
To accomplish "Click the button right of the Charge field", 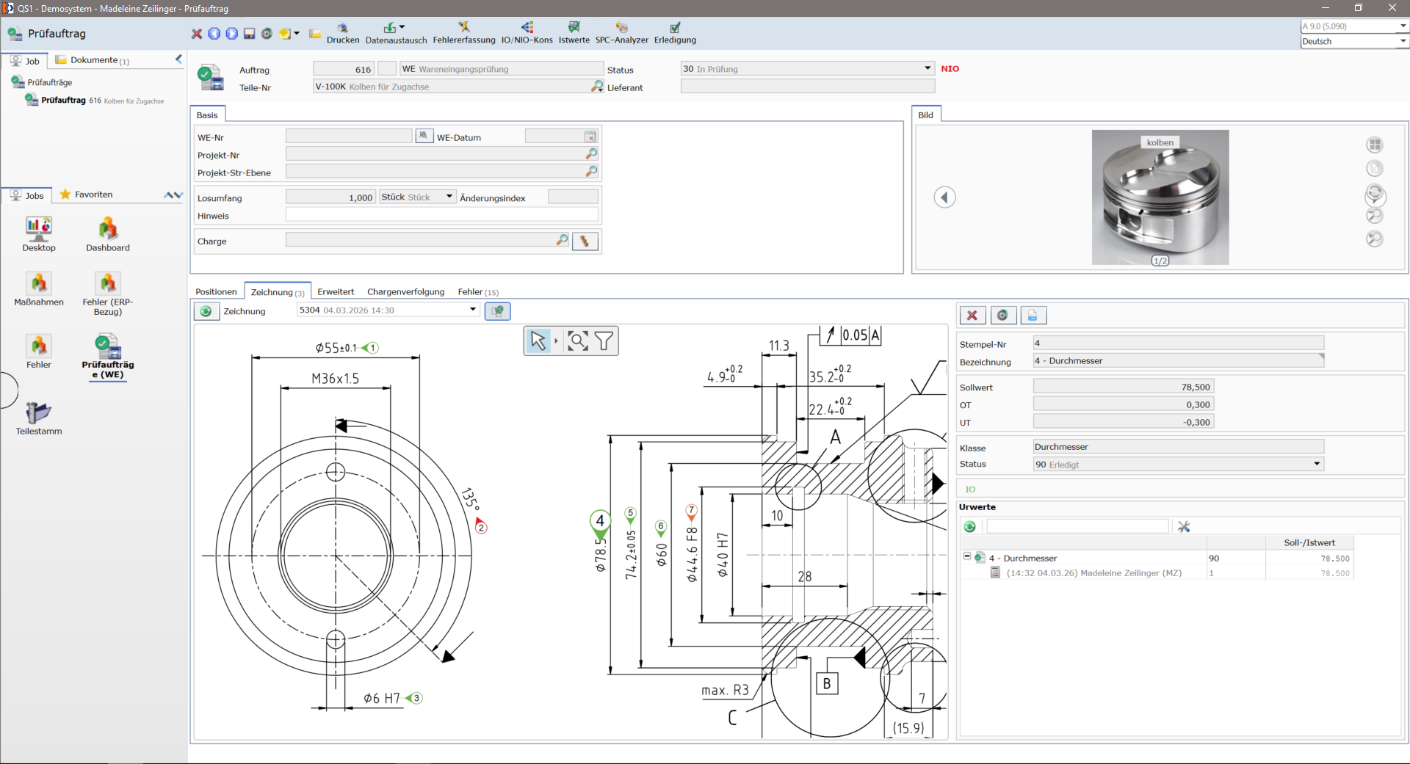I will click(585, 241).
